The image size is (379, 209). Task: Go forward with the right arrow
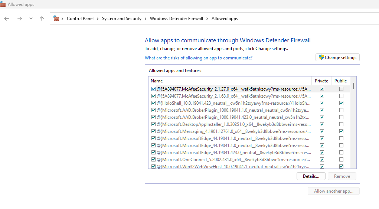tap(20, 19)
